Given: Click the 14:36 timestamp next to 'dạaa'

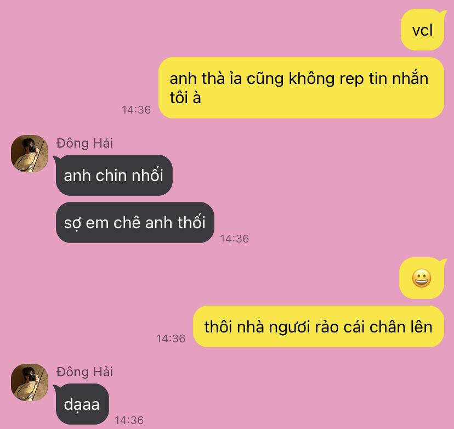Looking at the screenshot, I should pos(129,420).
